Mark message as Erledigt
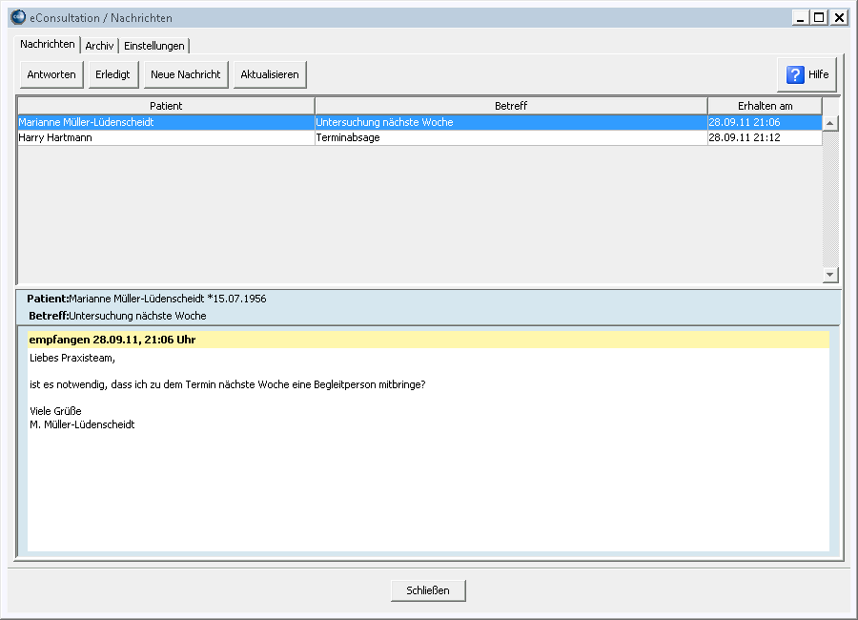This screenshot has width=858, height=620. point(112,74)
